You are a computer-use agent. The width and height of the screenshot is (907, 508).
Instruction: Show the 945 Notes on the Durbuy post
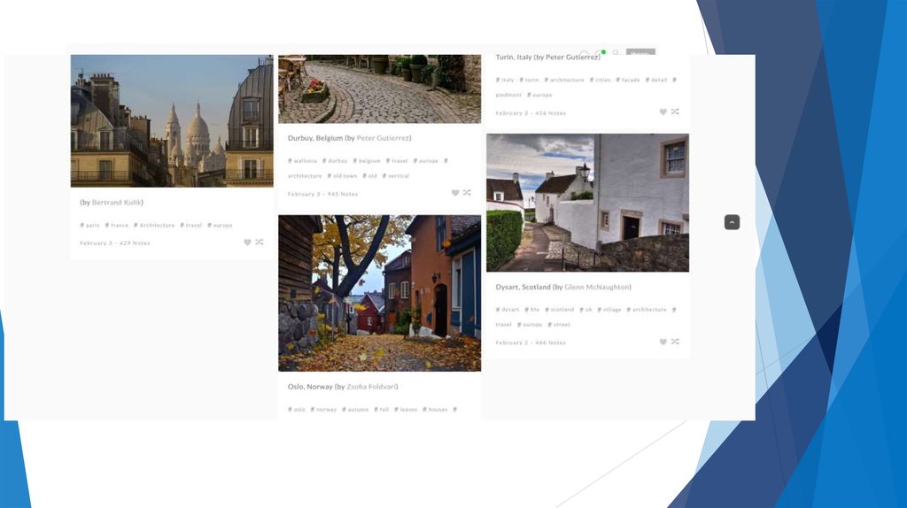coord(341,194)
